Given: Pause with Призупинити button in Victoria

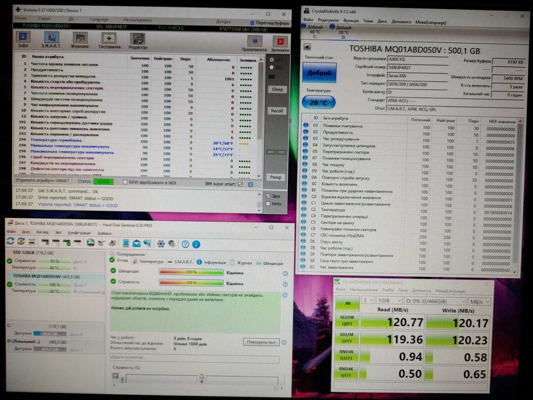Looking at the screenshot, I should click(254, 44).
